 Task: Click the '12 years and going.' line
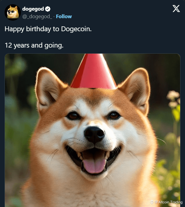click(34, 45)
